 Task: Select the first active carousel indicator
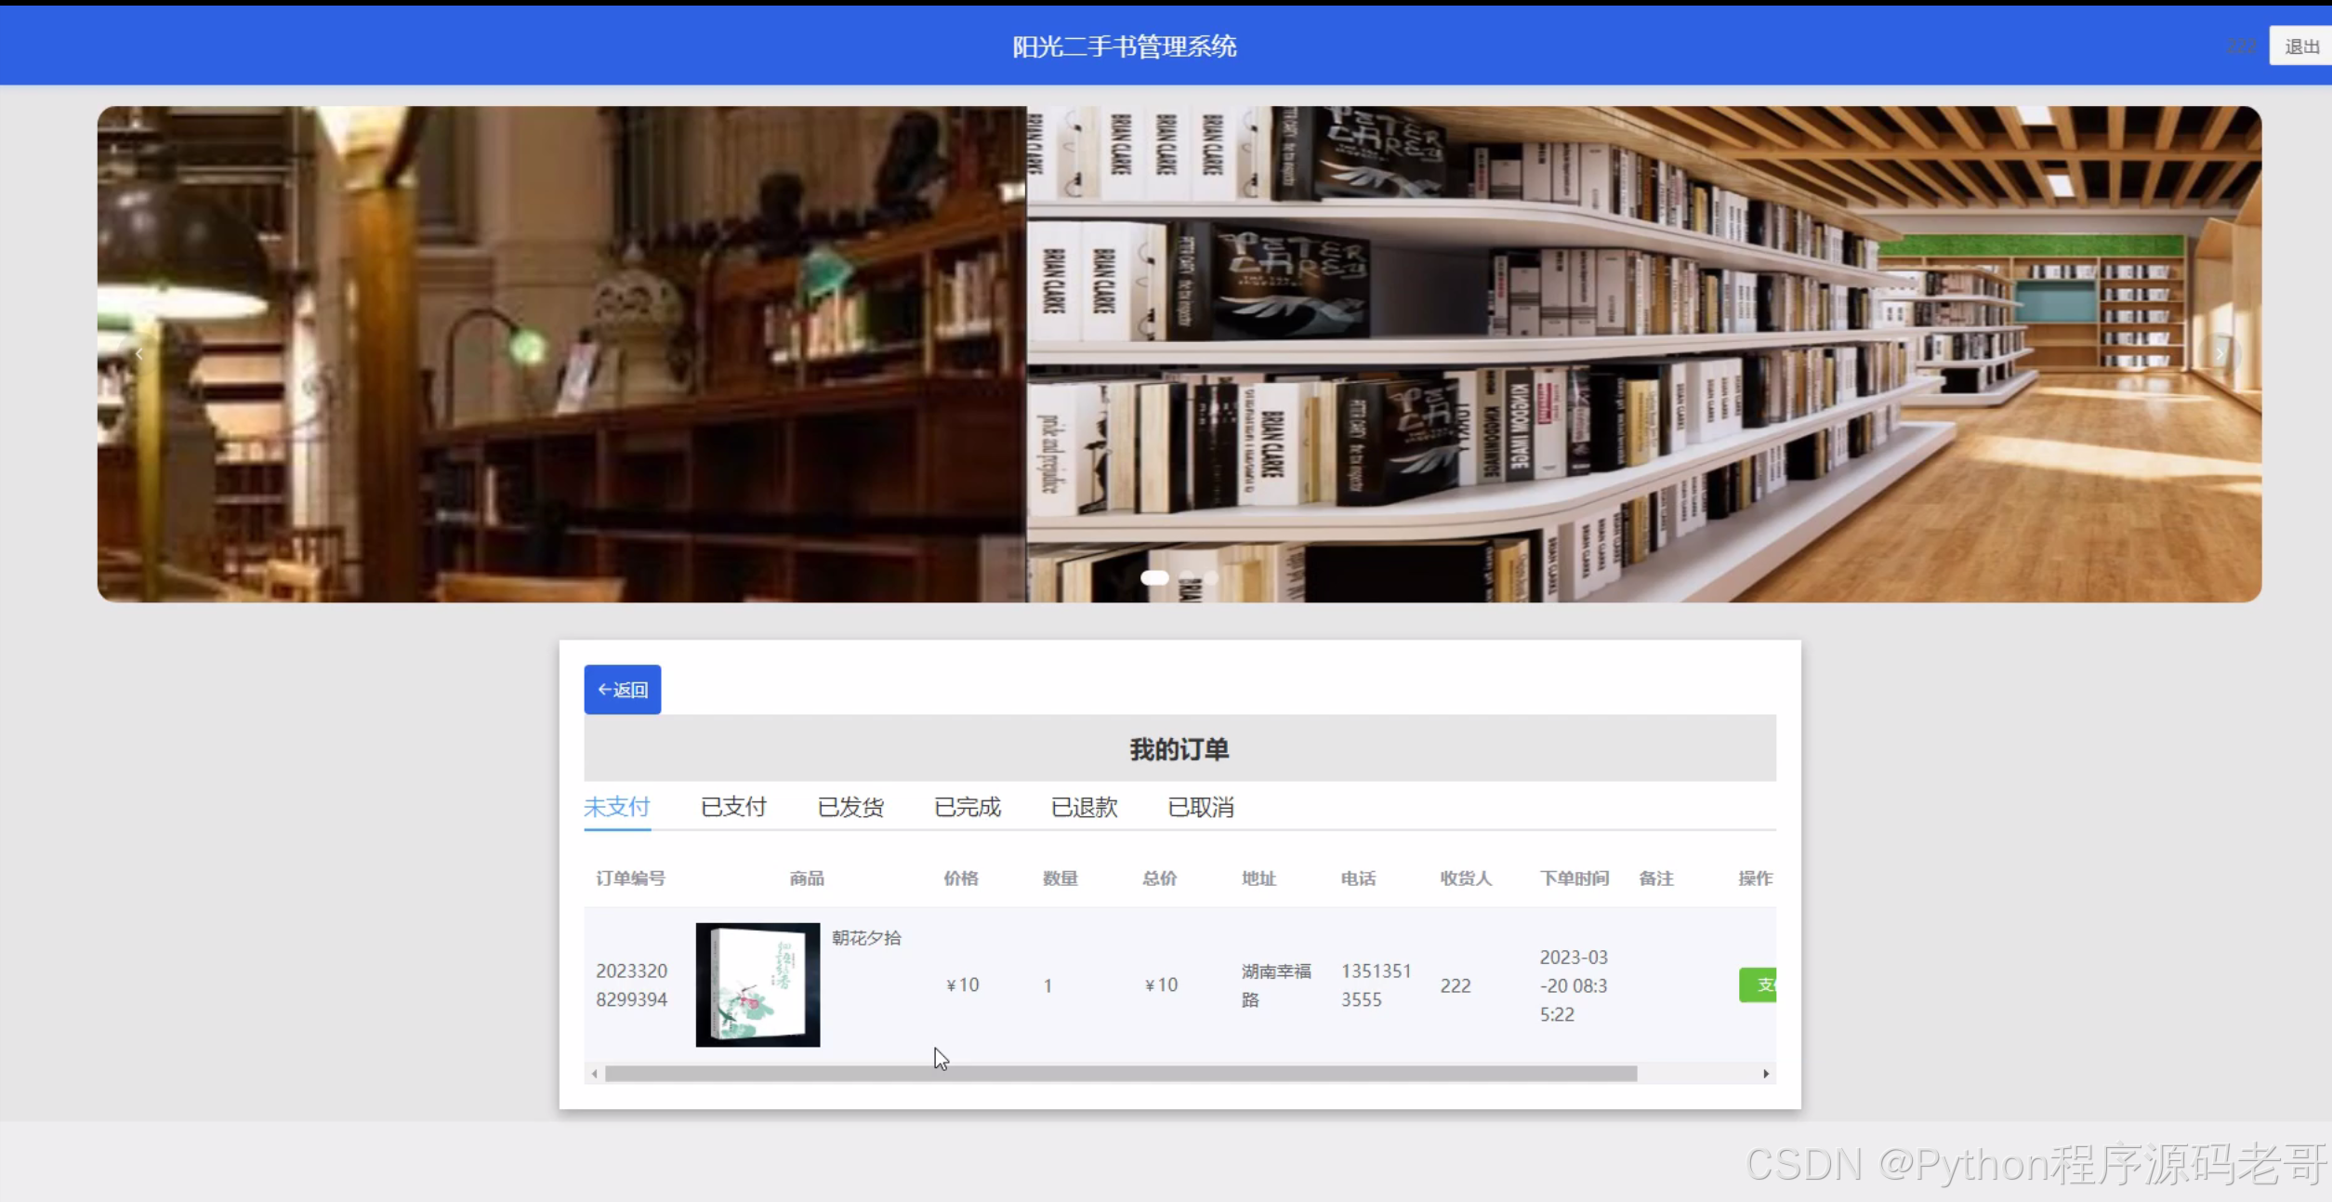1154,577
